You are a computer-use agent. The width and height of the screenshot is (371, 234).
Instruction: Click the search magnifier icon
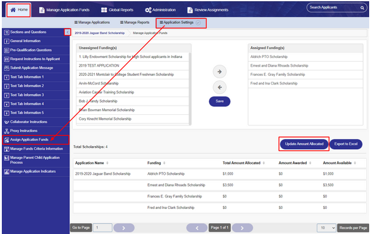(362, 8)
